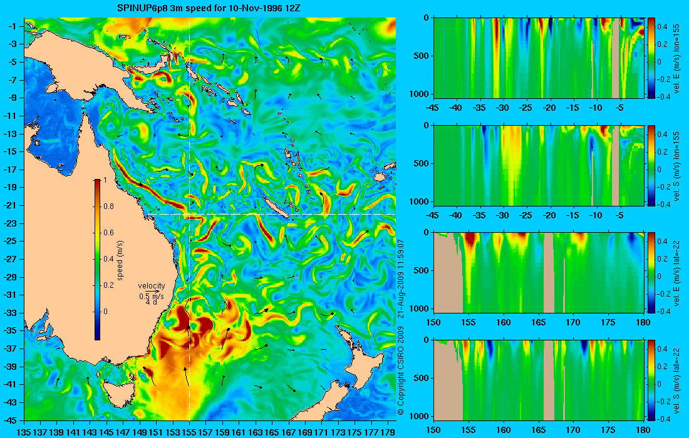Open the top vel. E lon=155 section plot
This screenshot has height=438, width=689.
[x=539, y=58]
